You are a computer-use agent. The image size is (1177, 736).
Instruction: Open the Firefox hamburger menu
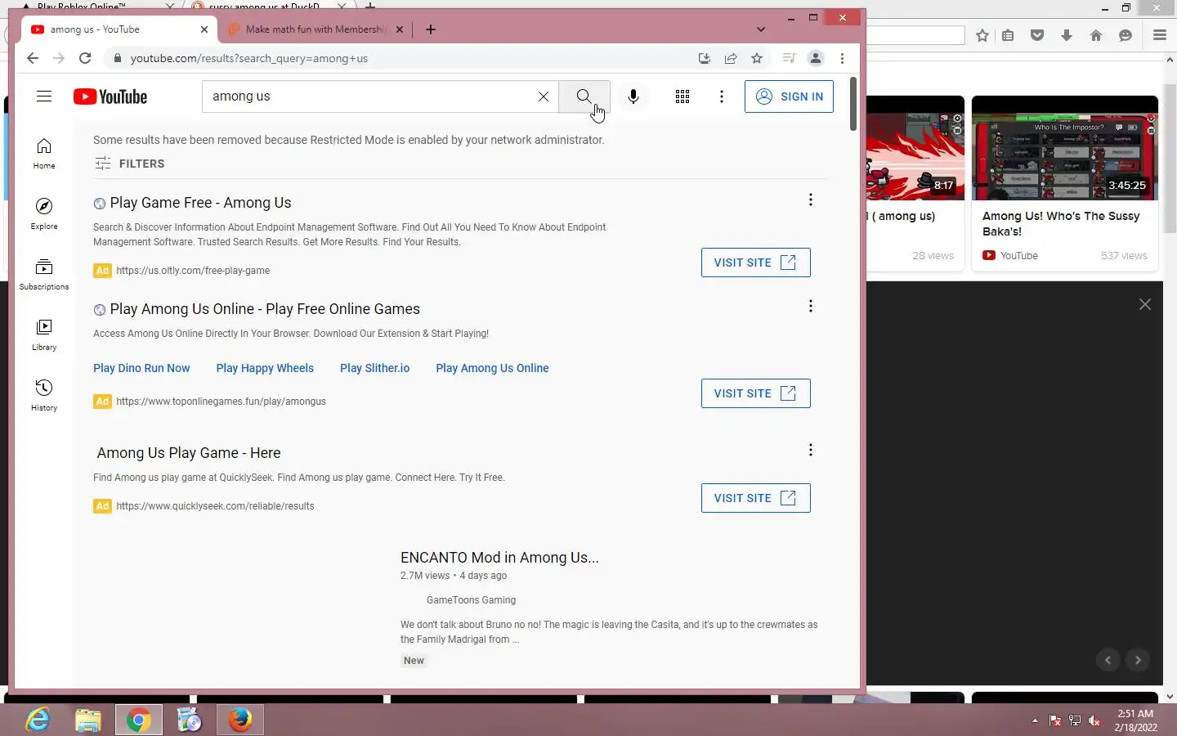pos(1160,35)
